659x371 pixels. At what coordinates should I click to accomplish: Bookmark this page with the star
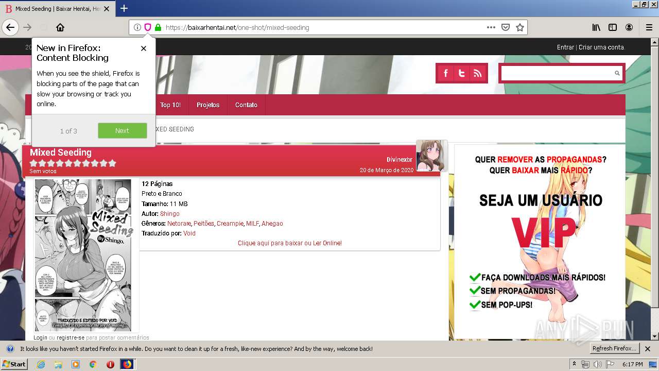[520, 27]
